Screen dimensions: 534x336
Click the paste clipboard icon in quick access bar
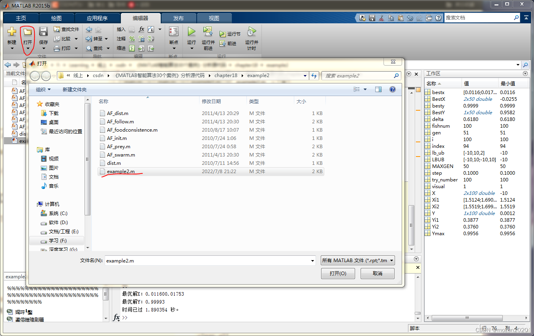pos(400,18)
